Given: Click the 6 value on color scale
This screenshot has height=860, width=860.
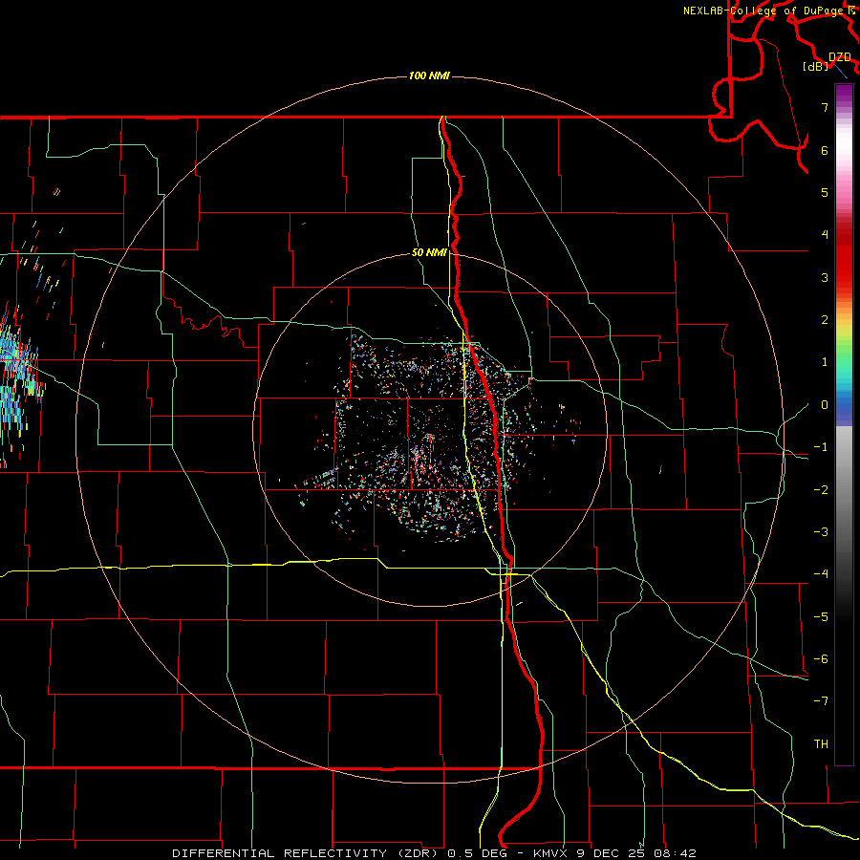Looking at the screenshot, I should (x=825, y=150).
